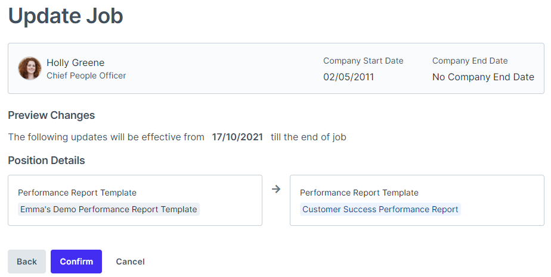Click the Preview Changes heading
The image size is (551, 277).
click(51, 115)
